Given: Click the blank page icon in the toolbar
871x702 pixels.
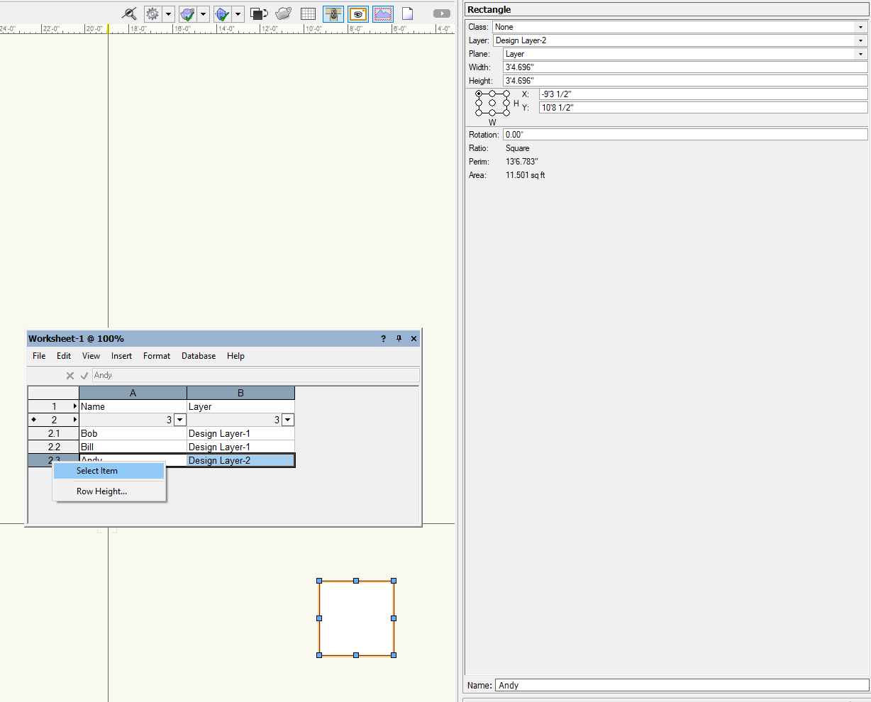Looking at the screenshot, I should (x=408, y=13).
